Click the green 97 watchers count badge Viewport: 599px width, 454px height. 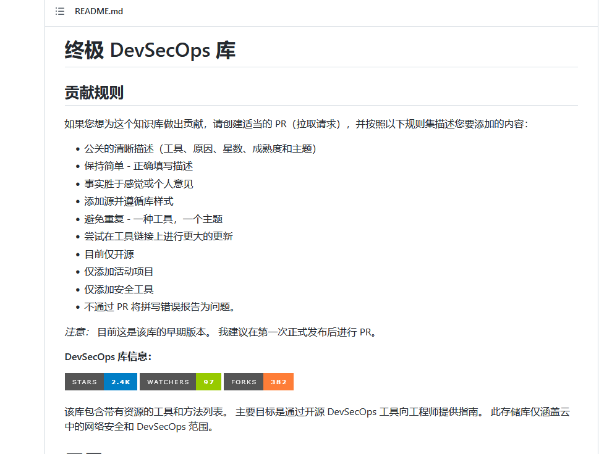(209, 382)
